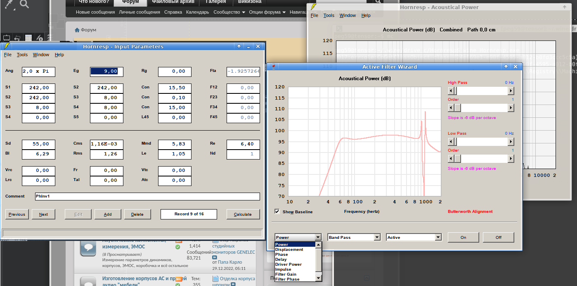
Task: Open the Tools menu in Acoustical Power window
Action: 329,15
